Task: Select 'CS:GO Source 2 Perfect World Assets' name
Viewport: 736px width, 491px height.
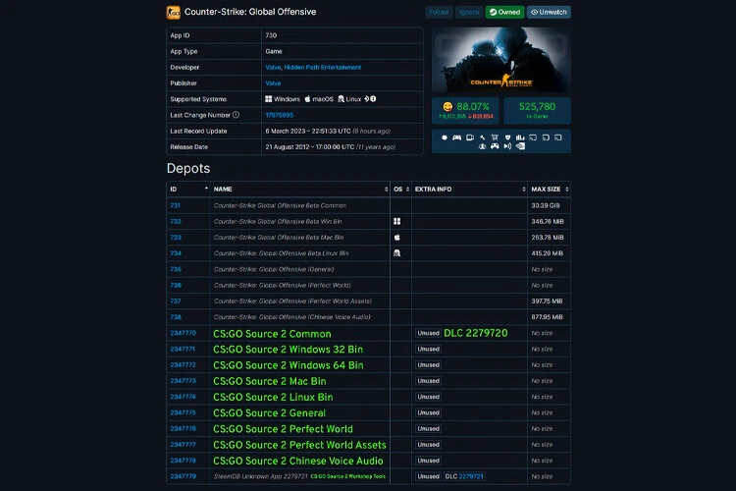Action: (299, 445)
